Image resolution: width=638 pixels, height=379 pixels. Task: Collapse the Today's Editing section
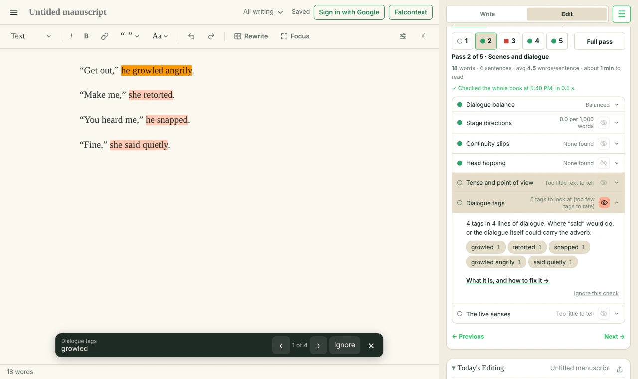point(454,368)
